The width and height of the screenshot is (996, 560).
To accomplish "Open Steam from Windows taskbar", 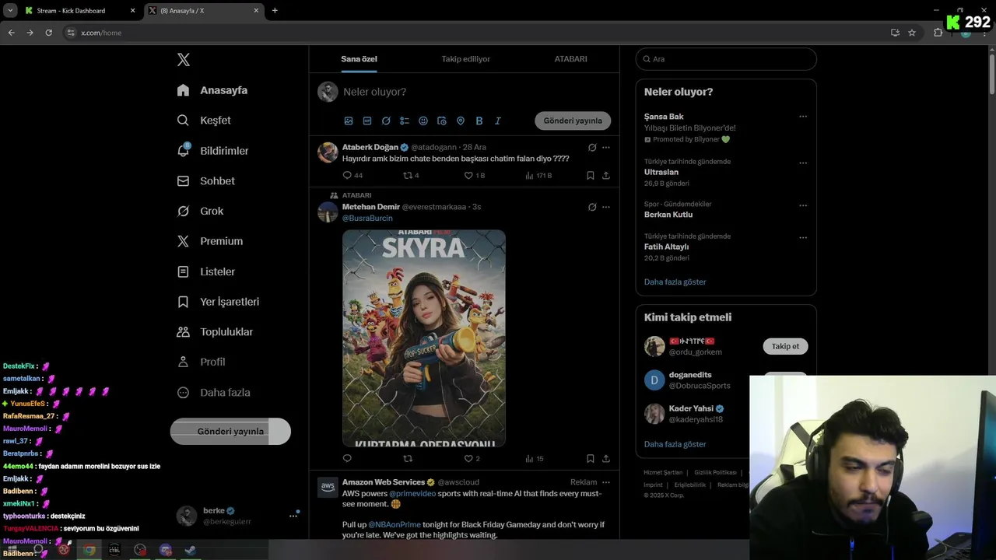I will [190, 550].
